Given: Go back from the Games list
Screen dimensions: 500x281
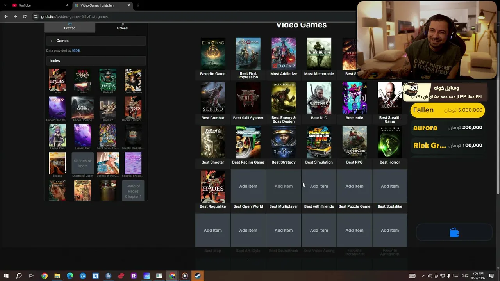Looking at the screenshot, I should (52, 41).
